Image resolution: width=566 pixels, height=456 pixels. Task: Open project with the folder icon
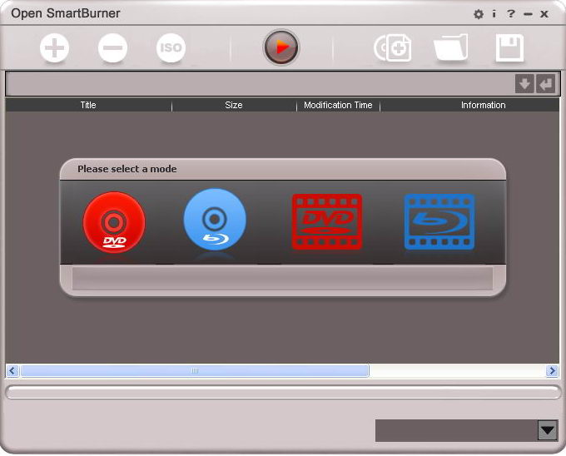[451, 47]
